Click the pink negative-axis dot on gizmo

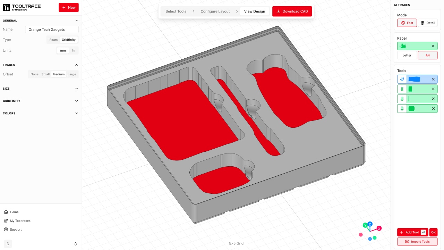(361, 235)
